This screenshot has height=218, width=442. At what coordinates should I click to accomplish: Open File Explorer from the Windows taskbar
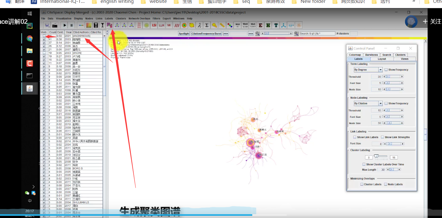click(x=29, y=51)
